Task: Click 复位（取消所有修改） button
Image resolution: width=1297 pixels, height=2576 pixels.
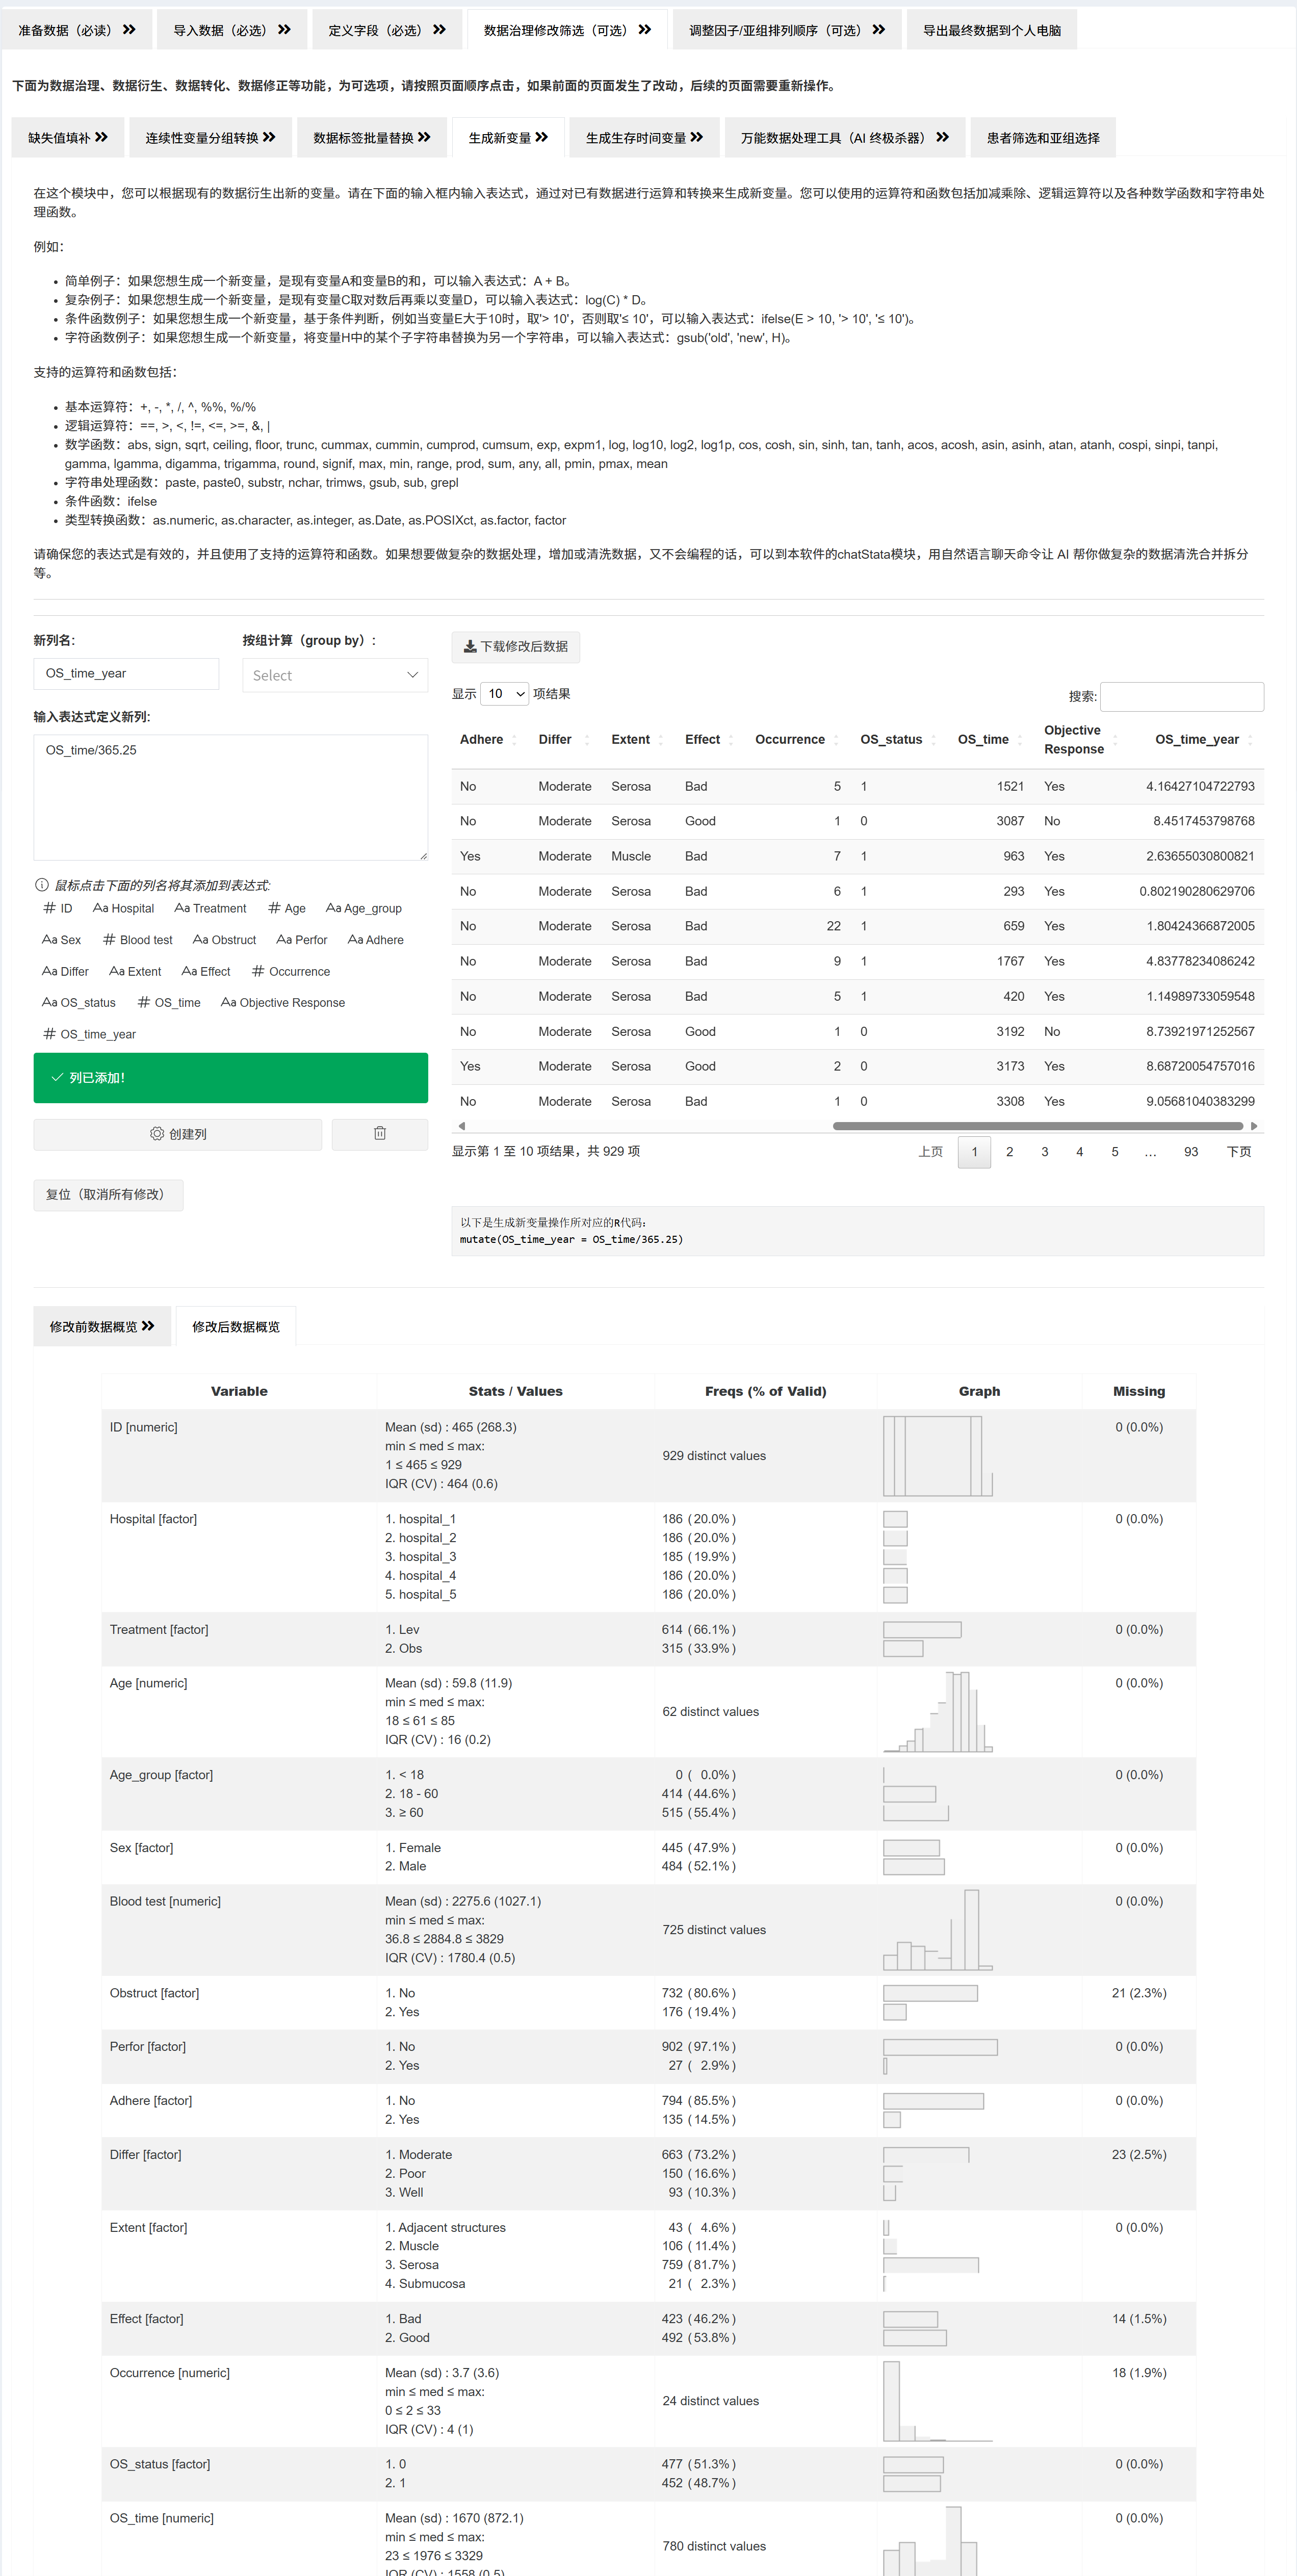Action: point(108,1195)
